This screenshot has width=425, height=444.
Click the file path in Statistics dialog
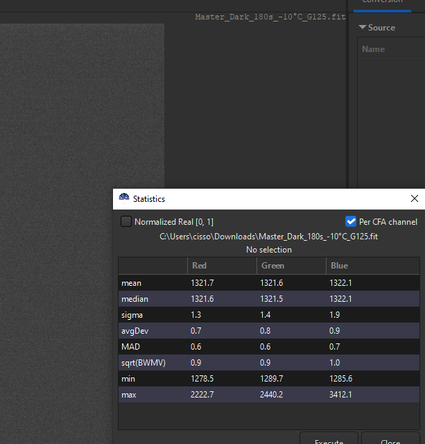coord(268,237)
